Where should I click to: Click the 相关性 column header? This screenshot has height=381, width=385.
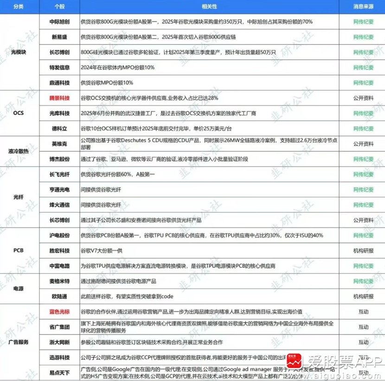pos(209,7)
